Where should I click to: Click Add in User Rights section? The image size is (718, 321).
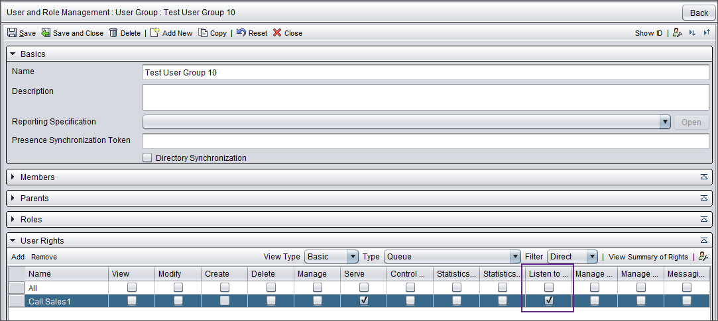point(18,257)
